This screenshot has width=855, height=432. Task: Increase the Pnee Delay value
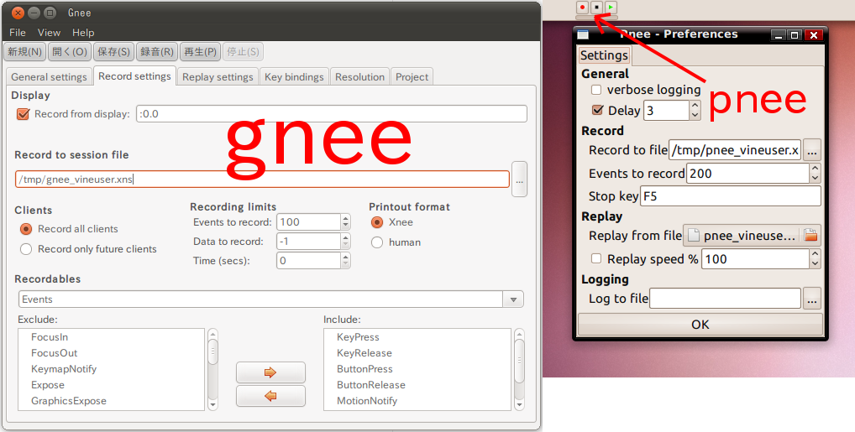pos(695,106)
